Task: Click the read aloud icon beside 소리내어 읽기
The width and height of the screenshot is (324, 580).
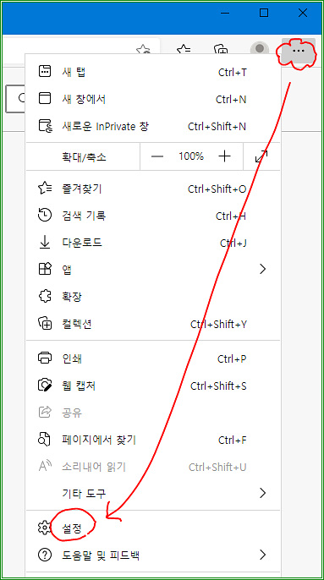Action: [x=45, y=466]
